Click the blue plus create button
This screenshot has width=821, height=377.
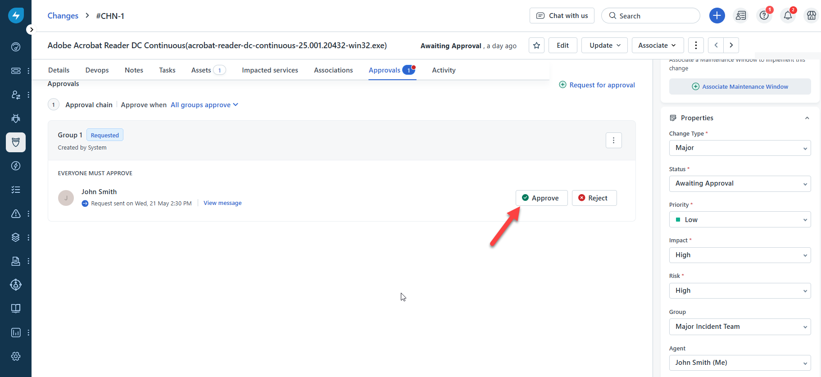(x=717, y=16)
